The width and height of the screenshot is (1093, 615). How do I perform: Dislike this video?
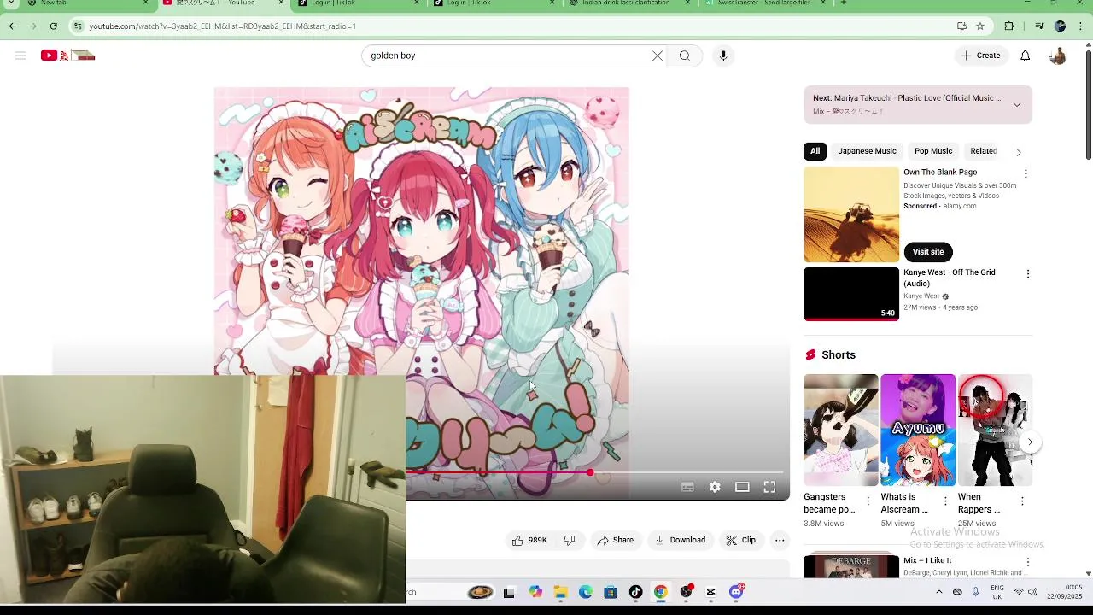pyautogui.click(x=570, y=540)
